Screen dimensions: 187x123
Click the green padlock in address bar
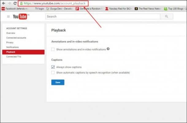21,4
